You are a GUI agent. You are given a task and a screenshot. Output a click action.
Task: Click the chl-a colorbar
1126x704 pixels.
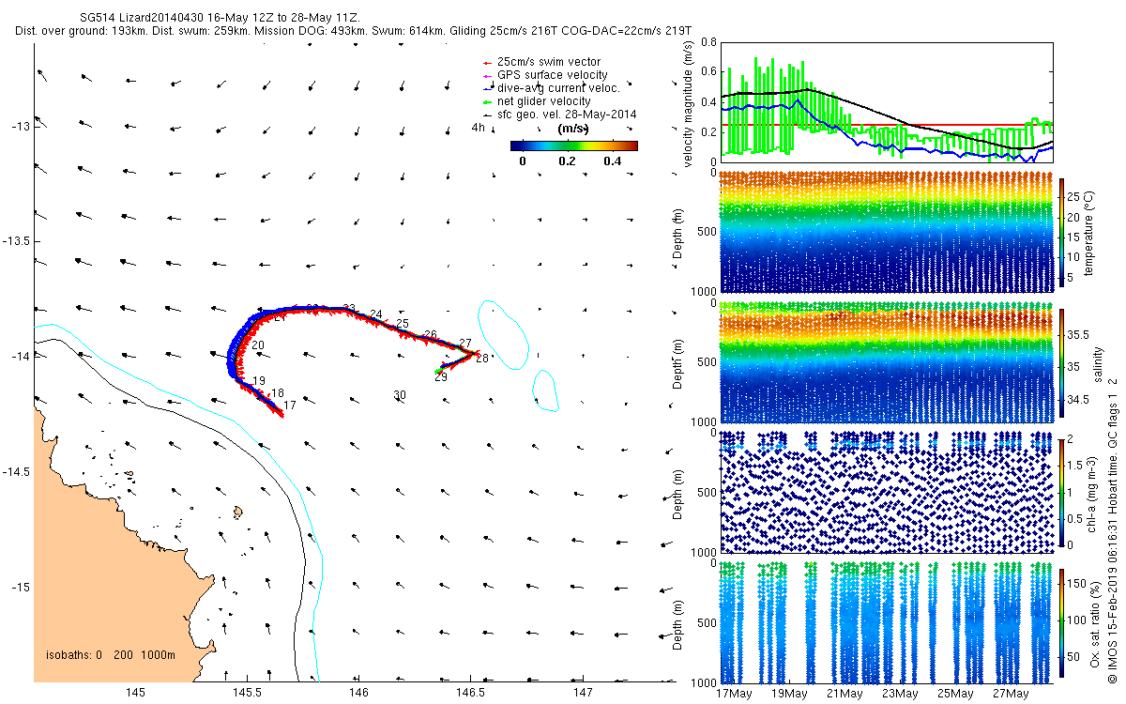tap(1061, 492)
